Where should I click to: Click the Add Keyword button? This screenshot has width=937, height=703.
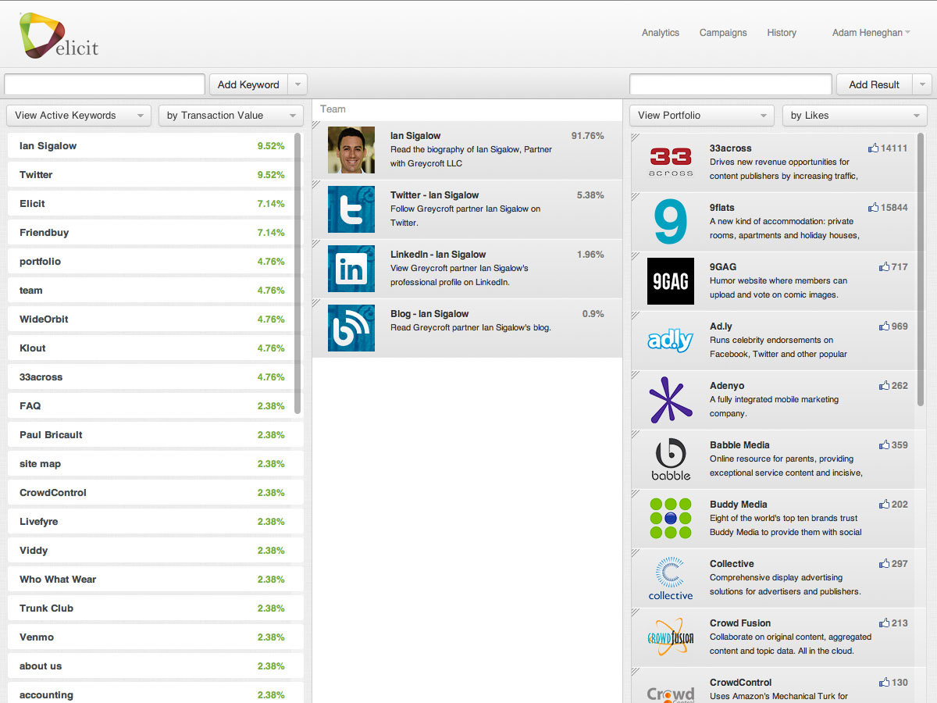click(x=248, y=84)
